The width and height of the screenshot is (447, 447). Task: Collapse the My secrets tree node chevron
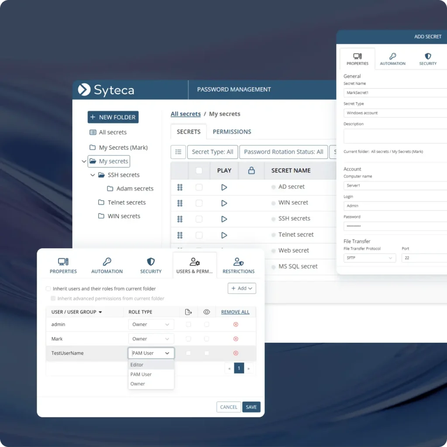pos(84,162)
